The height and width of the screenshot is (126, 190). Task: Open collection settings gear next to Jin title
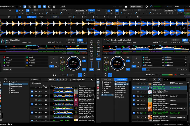click(92, 80)
